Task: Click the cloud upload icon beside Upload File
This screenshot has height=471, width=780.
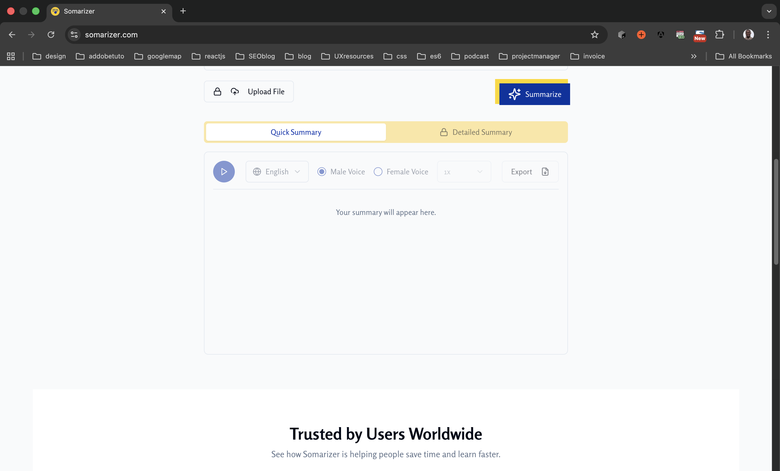Action: pyautogui.click(x=235, y=91)
